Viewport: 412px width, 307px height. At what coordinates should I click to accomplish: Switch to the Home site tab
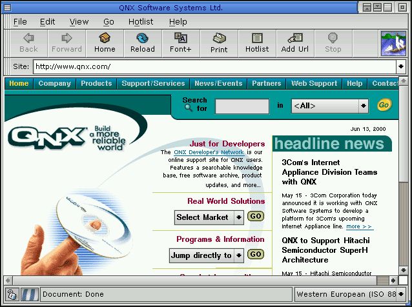[x=19, y=83]
